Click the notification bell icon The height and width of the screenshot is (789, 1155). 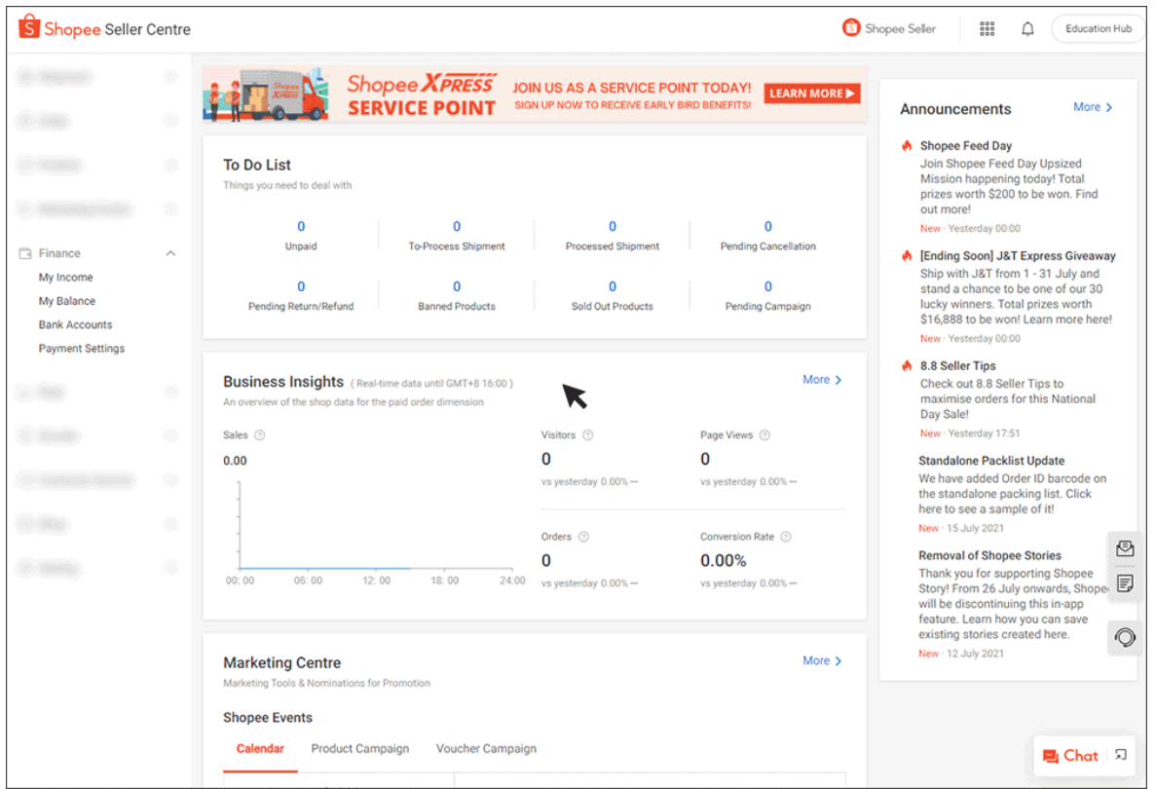pyautogui.click(x=1027, y=28)
